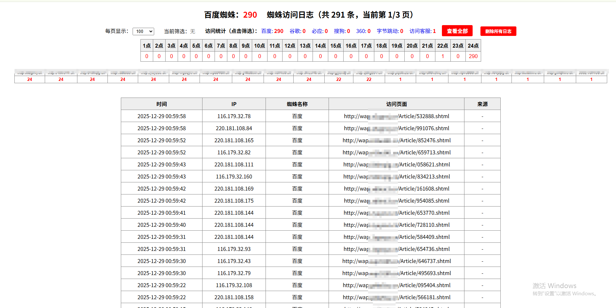
Task: Filter logs by 必应: 0
Action: [x=319, y=31]
